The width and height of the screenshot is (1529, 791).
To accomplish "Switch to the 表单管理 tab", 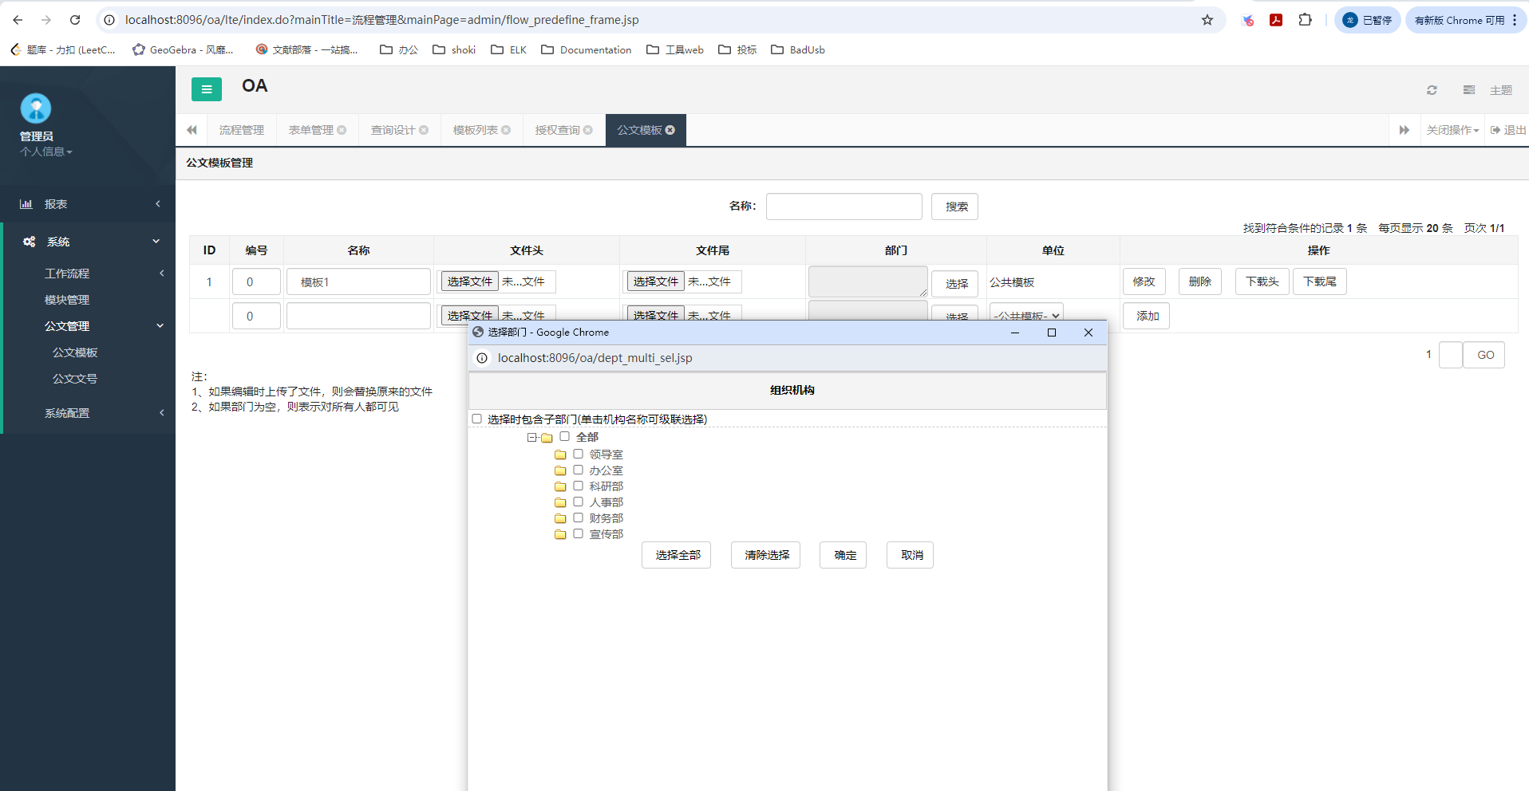I will tap(311, 130).
